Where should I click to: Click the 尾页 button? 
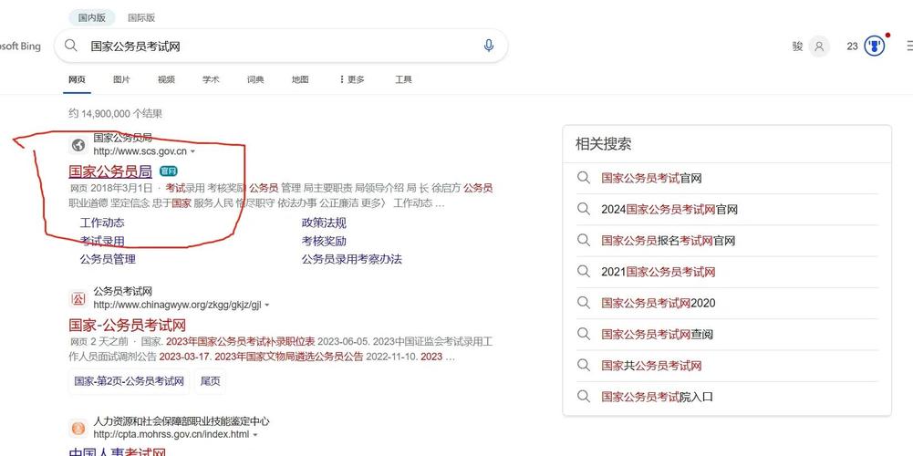pos(210,381)
